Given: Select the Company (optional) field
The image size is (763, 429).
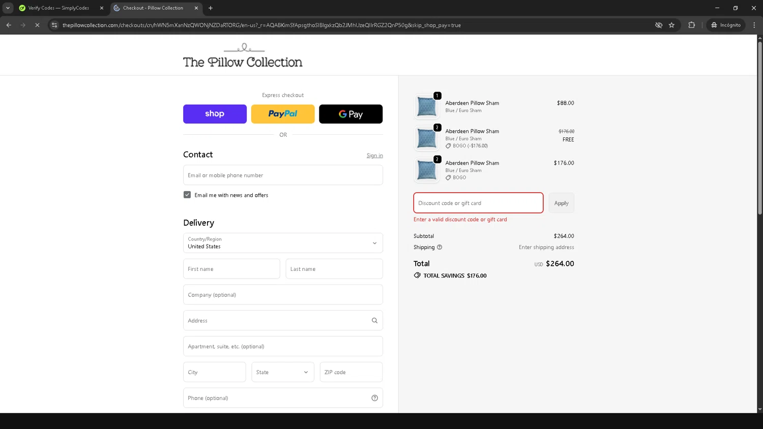Looking at the screenshot, I should coord(283,295).
